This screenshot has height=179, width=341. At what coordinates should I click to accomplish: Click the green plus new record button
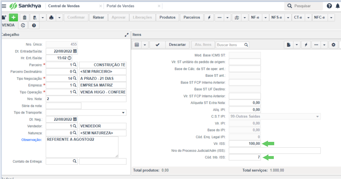point(13,18)
